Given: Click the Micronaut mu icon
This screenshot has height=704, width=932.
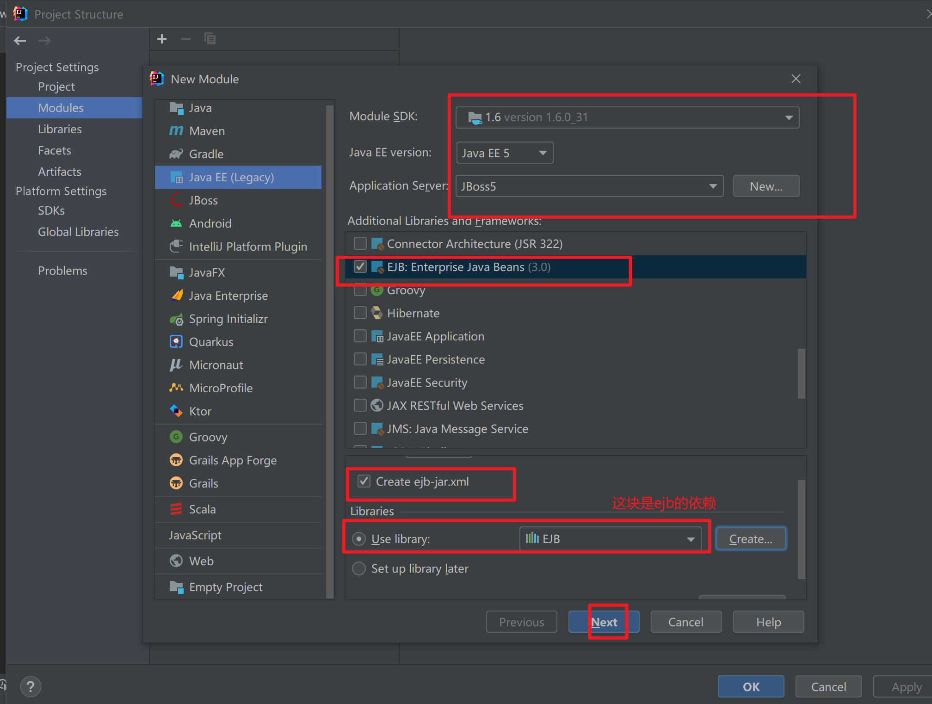Looking at the screenshot, I should (176, 365).
